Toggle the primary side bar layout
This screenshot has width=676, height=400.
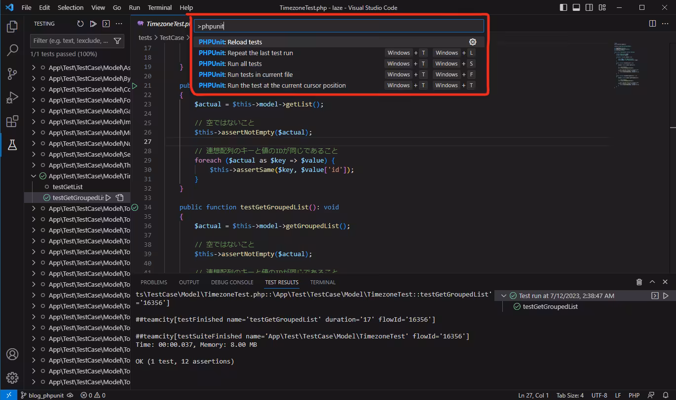(x=564, y=7)
